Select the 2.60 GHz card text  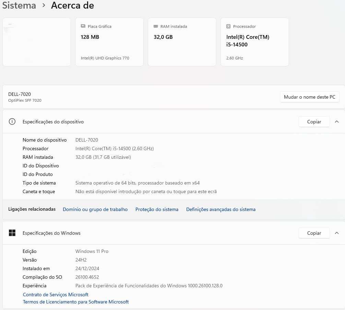(235, 58)
